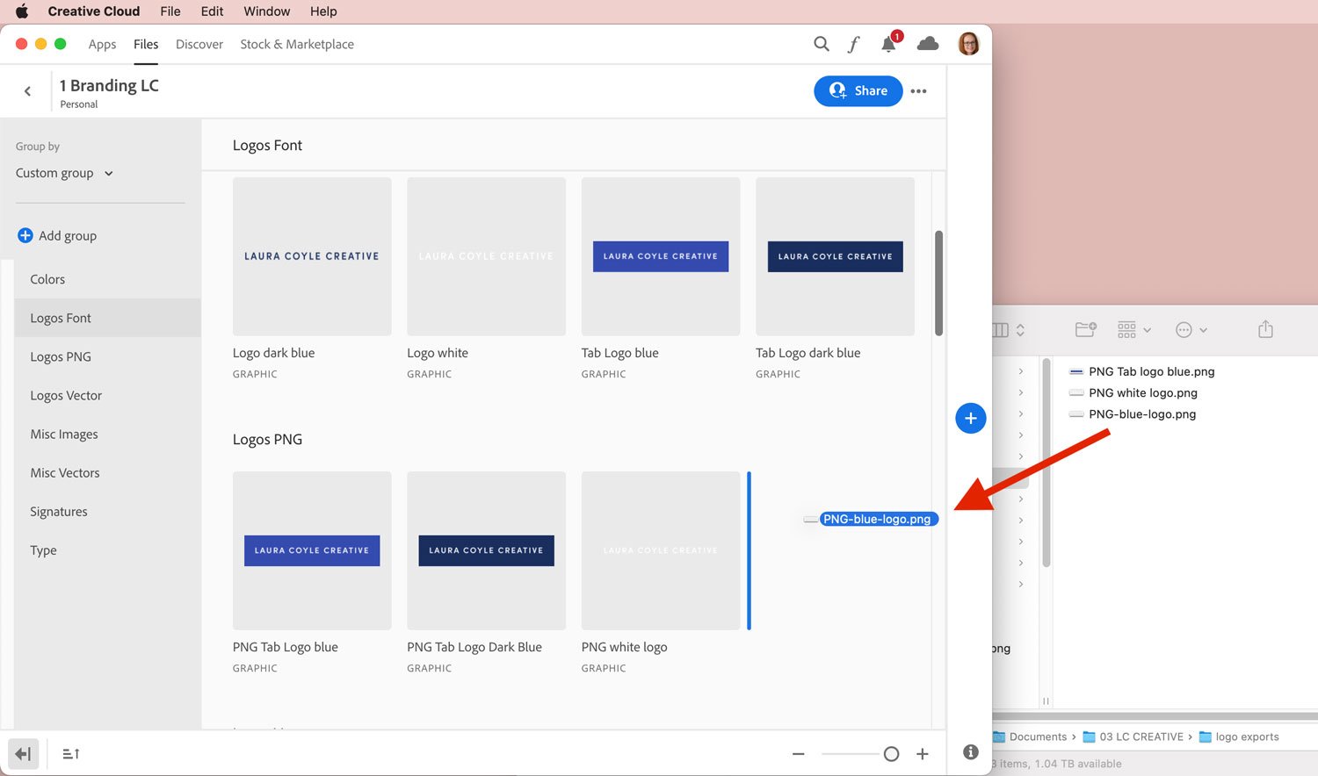
Task: Open Finder action ellipsis icon
Action: tap(1184, 330)
